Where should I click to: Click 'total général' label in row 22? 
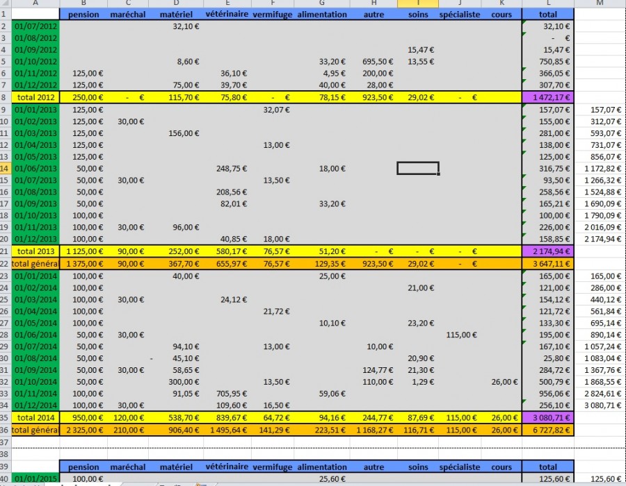pyautogui.click(x=35, y=264)
